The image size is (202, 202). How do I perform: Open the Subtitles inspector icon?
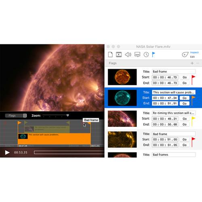tap(137, 55)
